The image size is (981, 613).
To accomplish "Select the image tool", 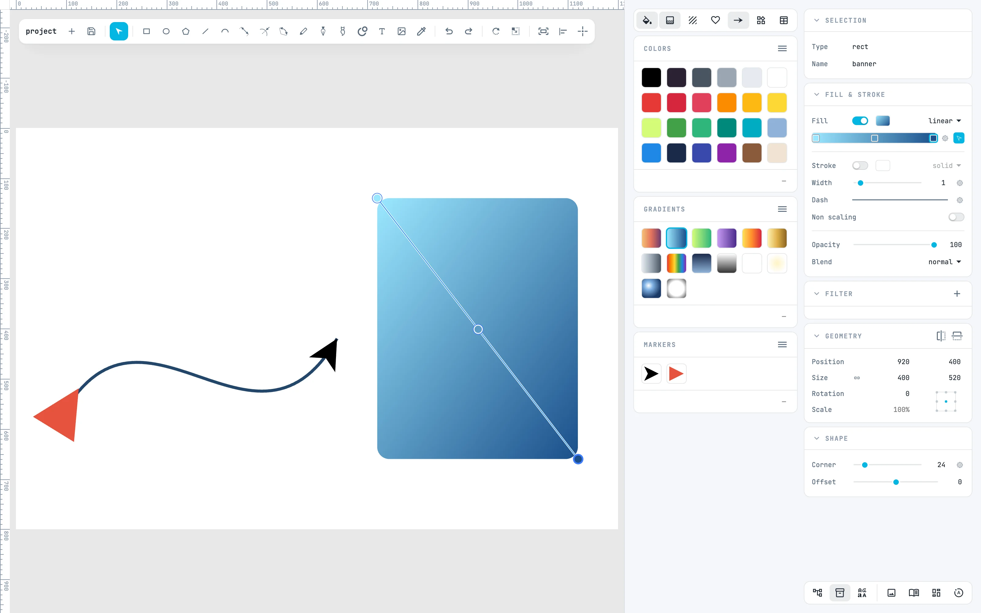I will tap(401, 31).
